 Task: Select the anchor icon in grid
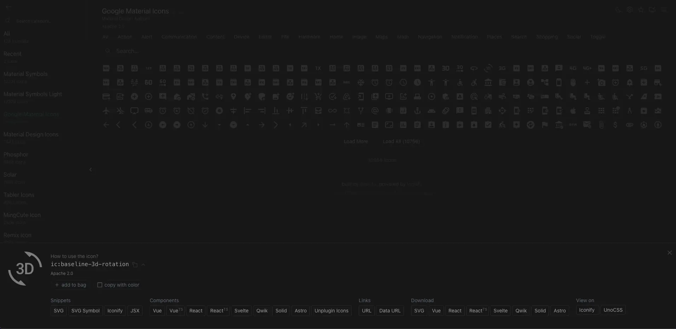(x=417, y=111)
